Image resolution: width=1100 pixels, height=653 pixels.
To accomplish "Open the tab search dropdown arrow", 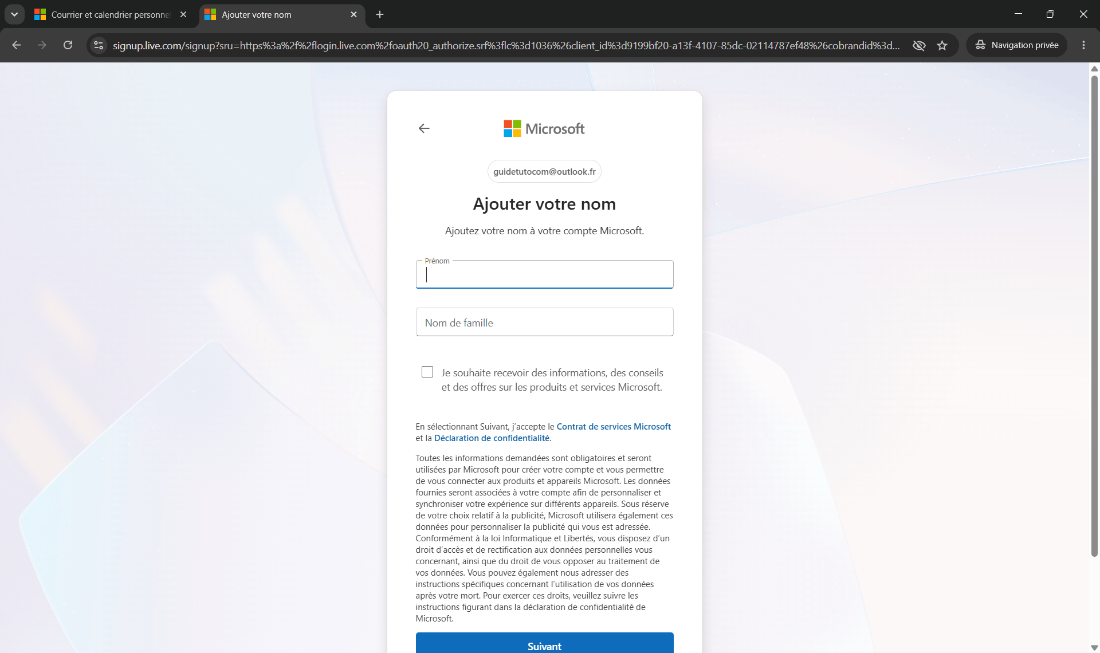I will [14, 14].
